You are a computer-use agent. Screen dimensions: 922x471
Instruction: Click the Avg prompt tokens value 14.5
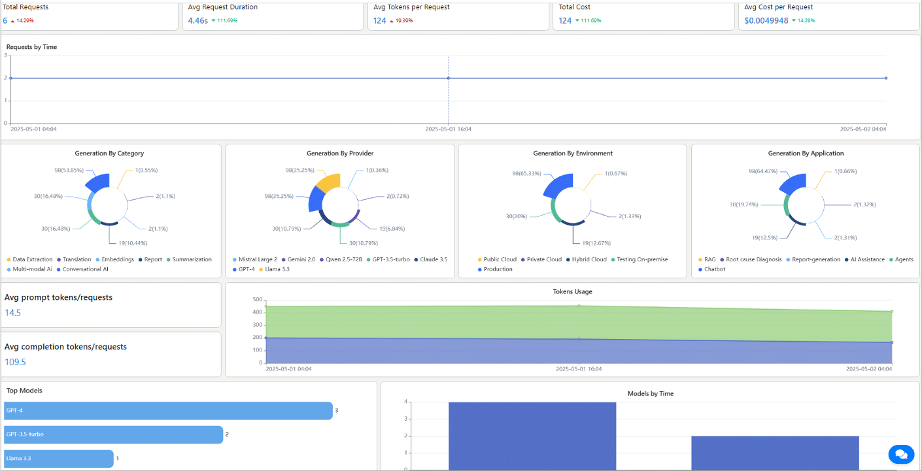click(13, 313)
